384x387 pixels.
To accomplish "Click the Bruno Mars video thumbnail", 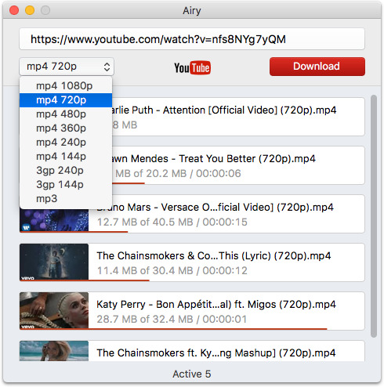I will click(x=54, y=220).
